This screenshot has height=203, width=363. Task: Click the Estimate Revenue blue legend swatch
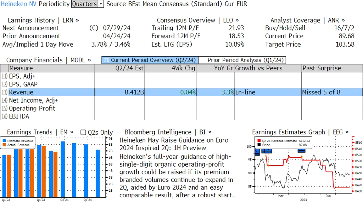coord(4,141)
